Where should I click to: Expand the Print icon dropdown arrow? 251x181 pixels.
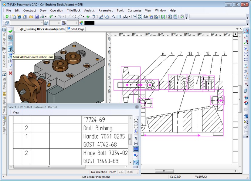[46, 17]
